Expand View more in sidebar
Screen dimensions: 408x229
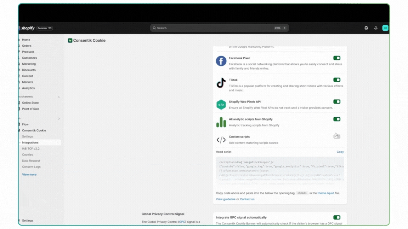click(x=29, y=175)
